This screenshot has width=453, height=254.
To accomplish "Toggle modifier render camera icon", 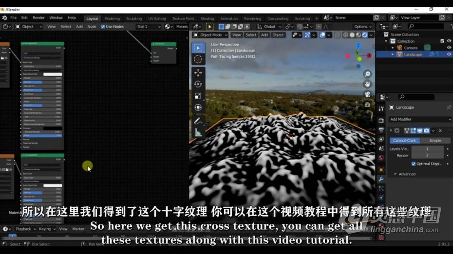I will click(426, 131).
